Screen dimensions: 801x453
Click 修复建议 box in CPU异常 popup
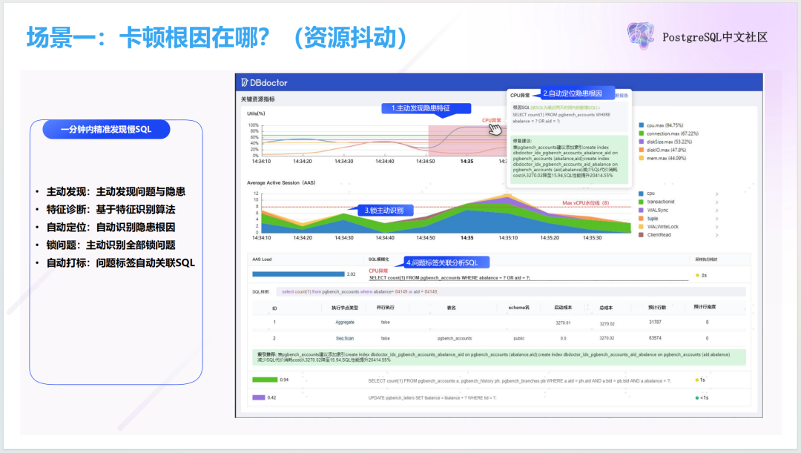point(569,159)
